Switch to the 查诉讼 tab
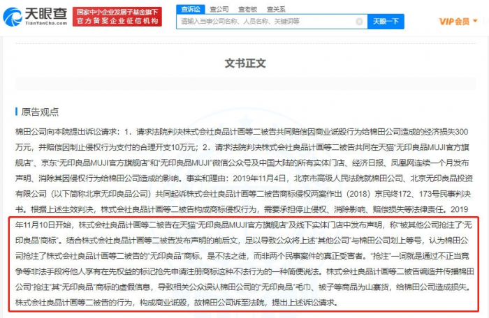Image resolution: width=489 pixels, height=318 pixels. [191, 9]
